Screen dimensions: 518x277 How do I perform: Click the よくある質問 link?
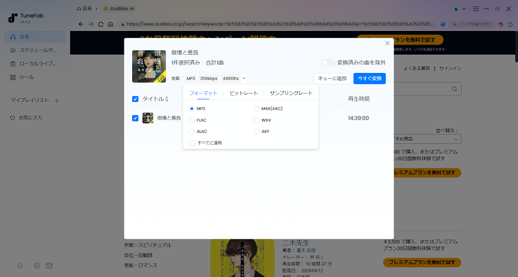[417, 68]
